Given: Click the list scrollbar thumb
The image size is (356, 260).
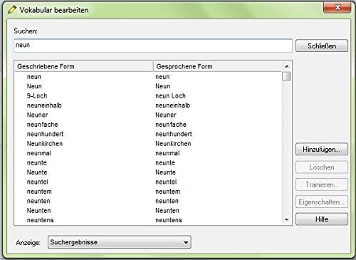Looking at the screenshot, I should (x=286, y=76).
